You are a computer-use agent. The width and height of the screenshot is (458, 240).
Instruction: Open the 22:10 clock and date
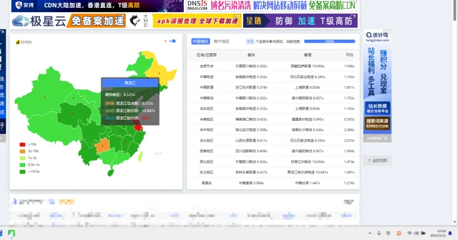tap(438, 233)
